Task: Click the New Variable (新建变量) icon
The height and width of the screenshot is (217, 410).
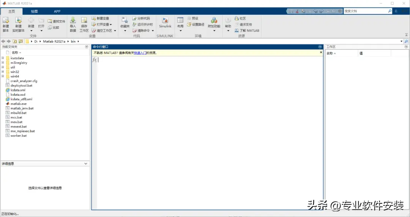Action: coord(94,18)
